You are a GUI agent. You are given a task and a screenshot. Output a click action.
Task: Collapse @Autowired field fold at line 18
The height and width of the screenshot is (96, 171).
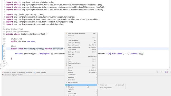click(x=6, y=39)
